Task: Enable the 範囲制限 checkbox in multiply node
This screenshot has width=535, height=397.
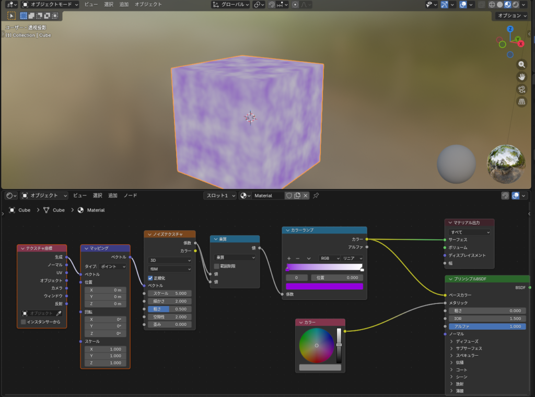Action: pyautogui.click(x=217, y=266)
